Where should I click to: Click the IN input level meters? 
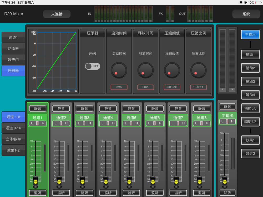click(x=123, y=14)
